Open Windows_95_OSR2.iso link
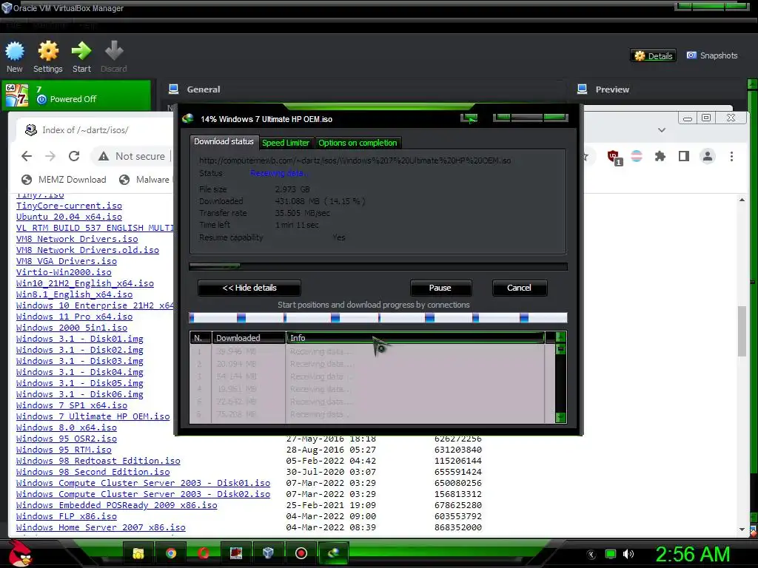The width and height of the screenshot is (758, 568). (x=66, y=439)
